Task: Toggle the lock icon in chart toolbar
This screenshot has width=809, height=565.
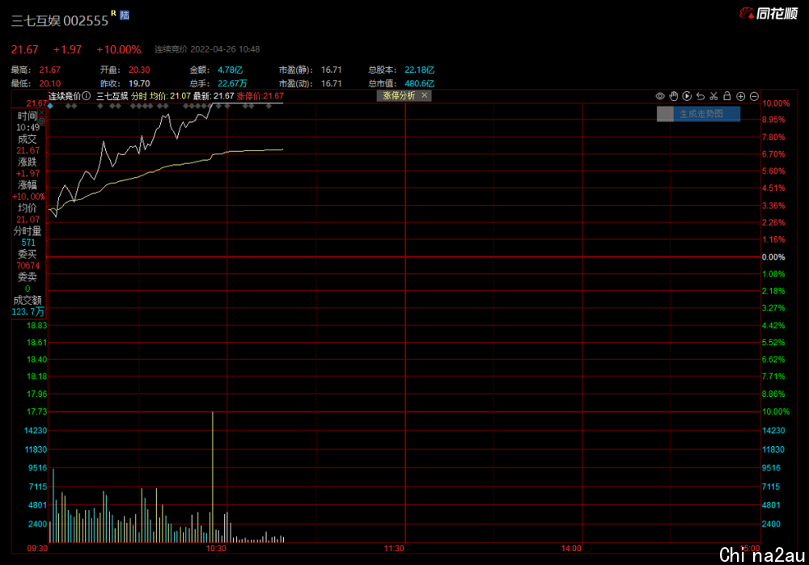Action: 727,96
